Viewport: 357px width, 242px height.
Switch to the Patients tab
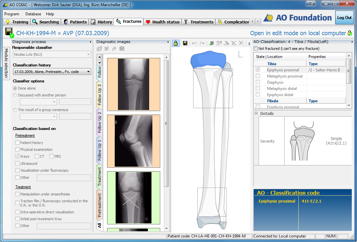coord(75,22)
